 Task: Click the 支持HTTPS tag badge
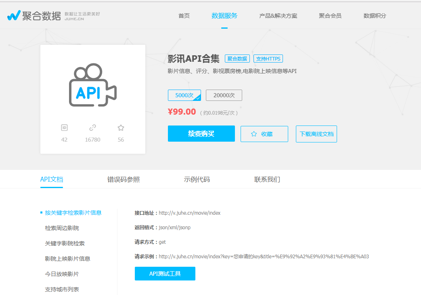click(268, 59)
